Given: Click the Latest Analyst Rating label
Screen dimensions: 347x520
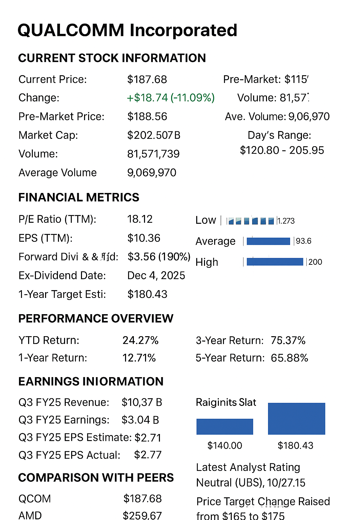Looking at the screenshot, I should (248, 467).
